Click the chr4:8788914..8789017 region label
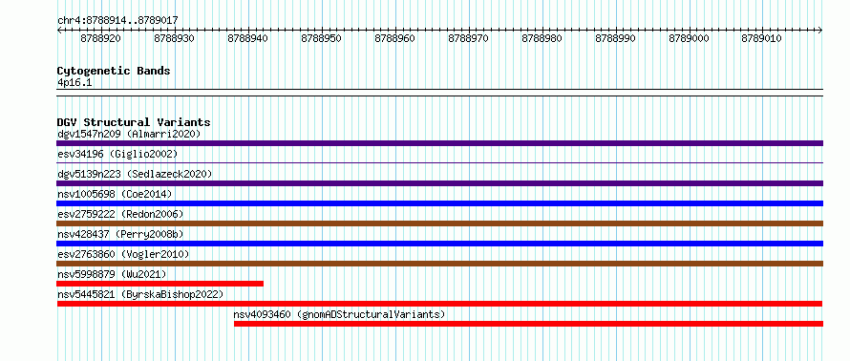Image resolution: width=850 pixels, height=361 pixels. (117, 21)
